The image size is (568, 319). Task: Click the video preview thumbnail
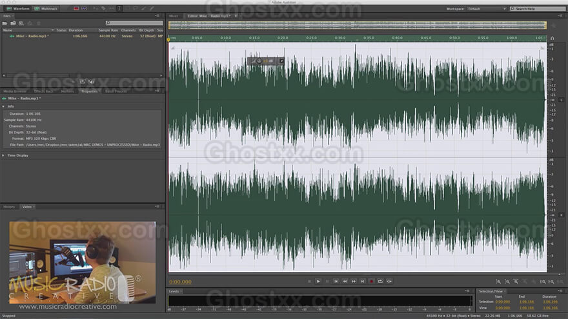point(83,262)
